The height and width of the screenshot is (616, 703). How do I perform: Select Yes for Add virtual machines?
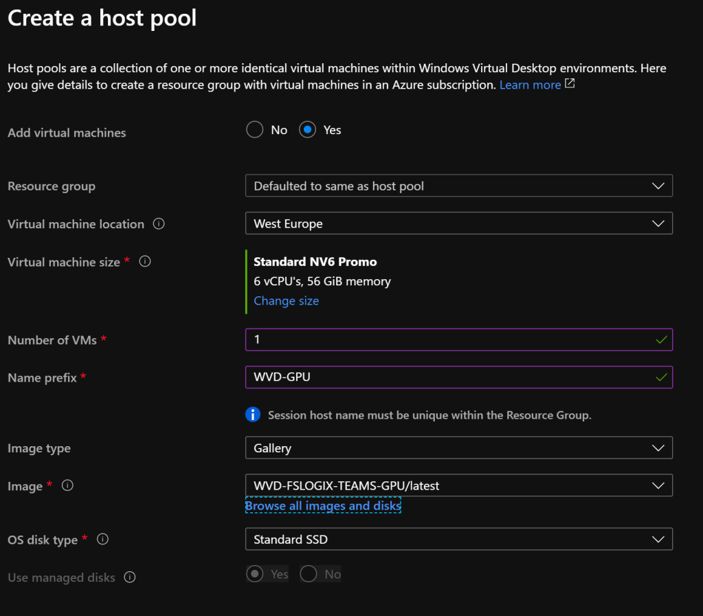pyautogui.click(x=308, y=130)
